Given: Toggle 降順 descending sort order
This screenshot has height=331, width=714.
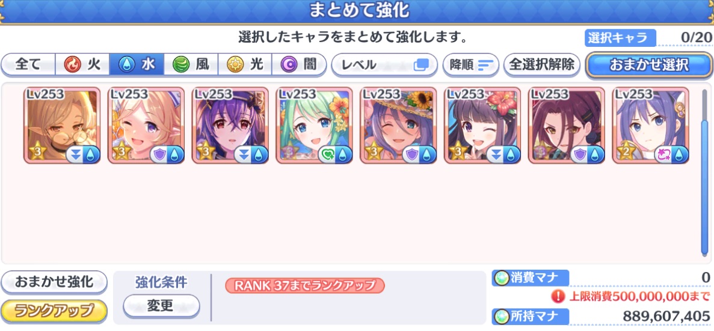Looking at the screenshot, I should click(471, 64).
